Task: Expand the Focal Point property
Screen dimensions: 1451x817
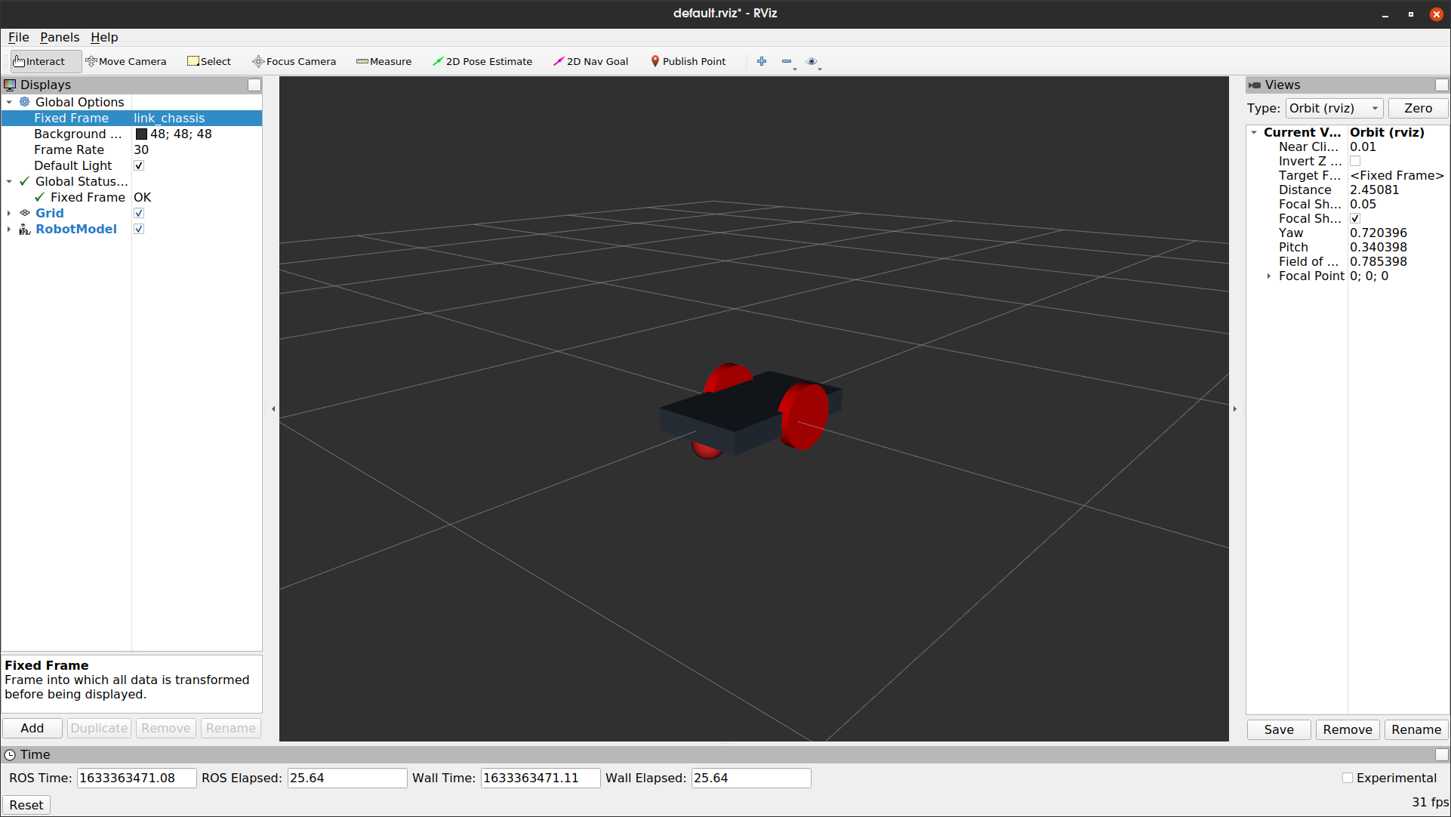Action: (x=1269, y=276)
